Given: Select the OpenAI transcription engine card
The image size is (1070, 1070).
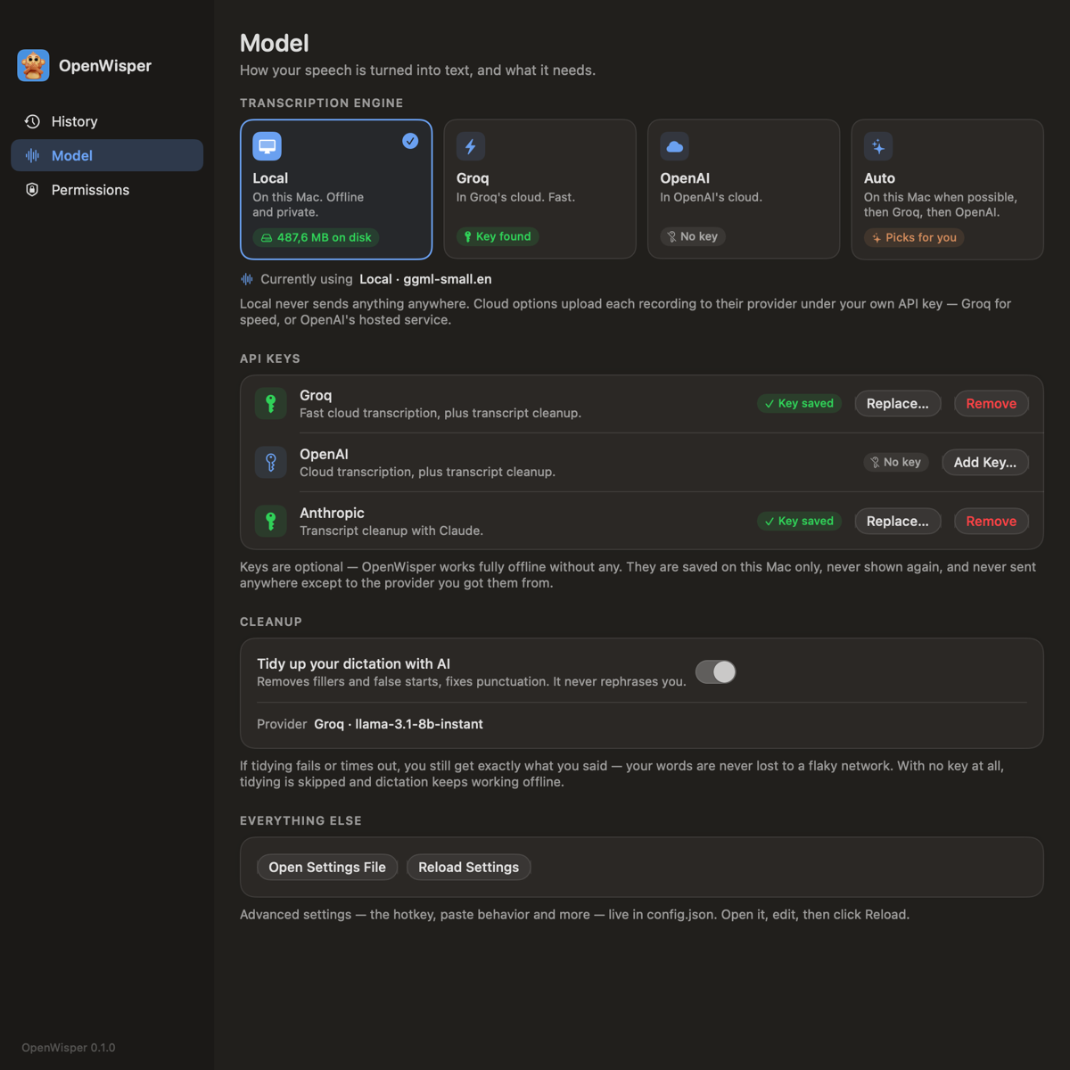Looking at the screenshot, I should pos(744,189).
